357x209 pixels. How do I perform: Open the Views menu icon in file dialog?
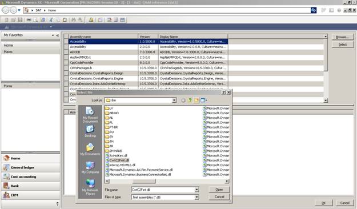click(203, 100)
